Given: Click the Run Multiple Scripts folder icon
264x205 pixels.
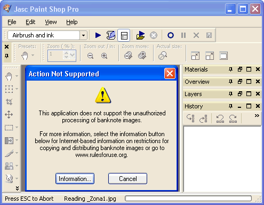Looking at the screenshot, I should pos(140,35).
